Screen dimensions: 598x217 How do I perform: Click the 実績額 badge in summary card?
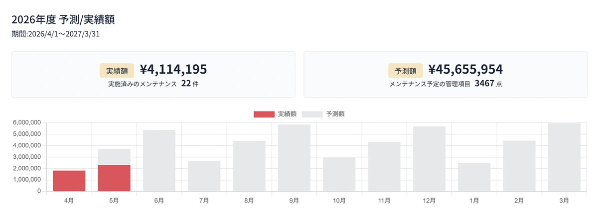(x=117, y=71)
